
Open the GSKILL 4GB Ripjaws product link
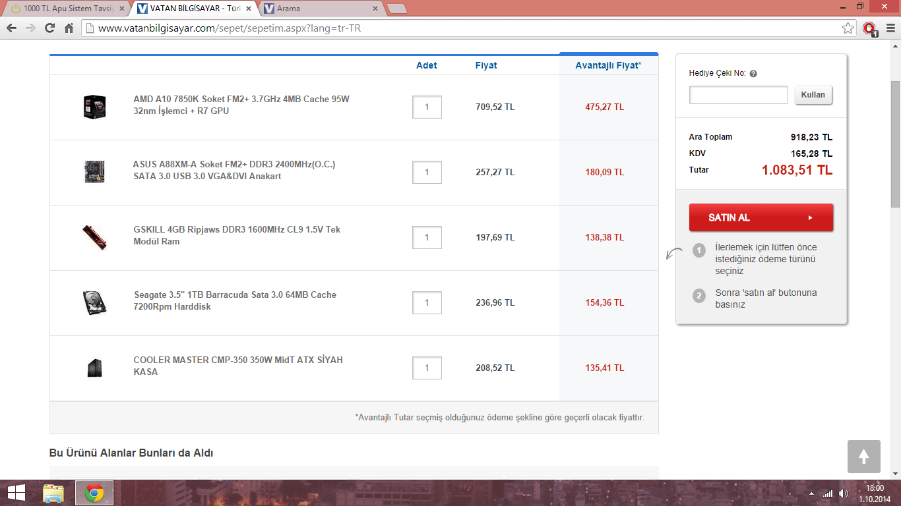[237, 236]
